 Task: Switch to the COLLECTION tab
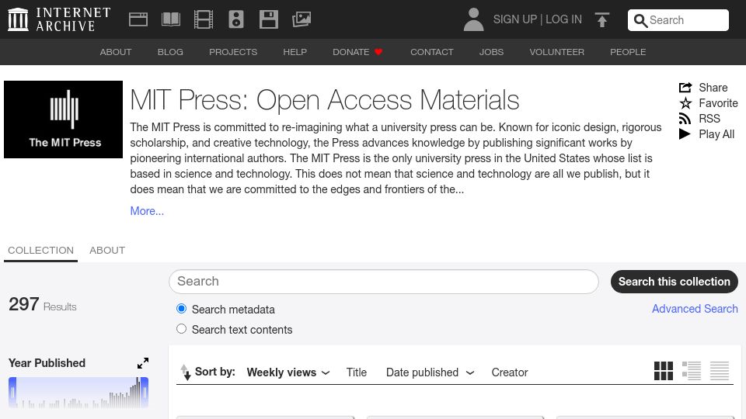pos(41,251)
